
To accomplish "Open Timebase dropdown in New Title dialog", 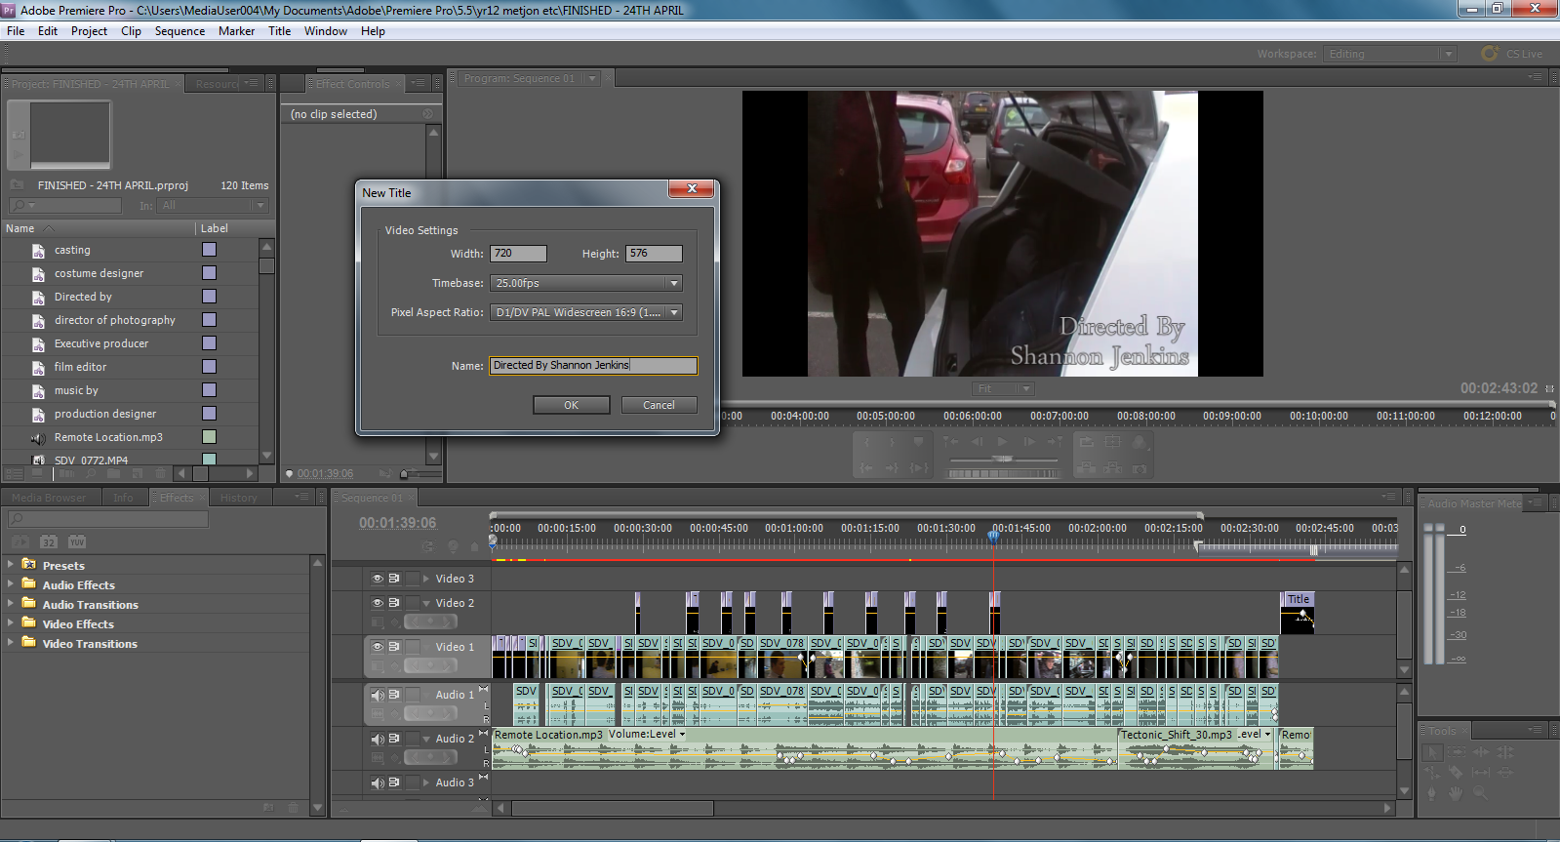I will coord(585,283).
